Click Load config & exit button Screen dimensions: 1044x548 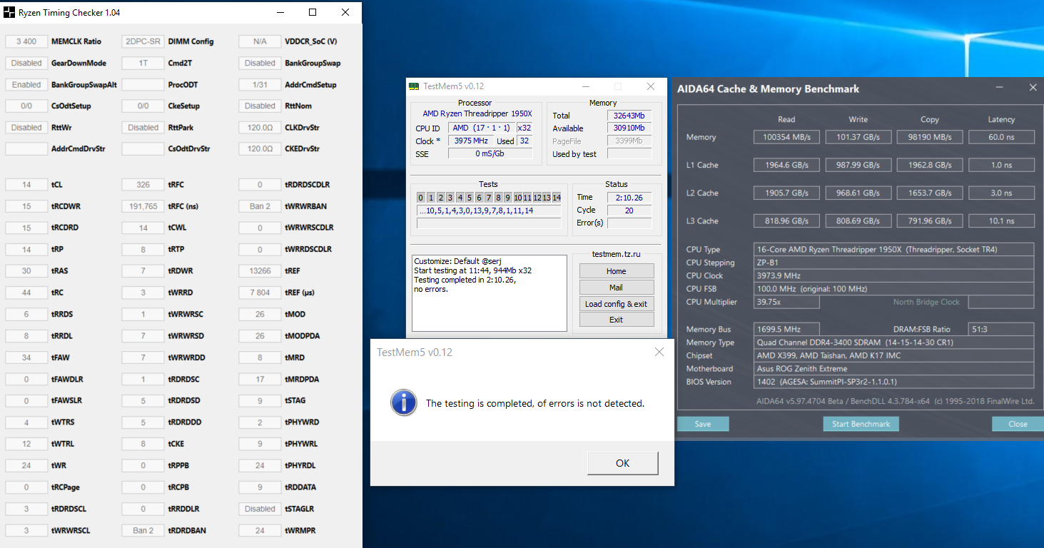coord(616,304)
